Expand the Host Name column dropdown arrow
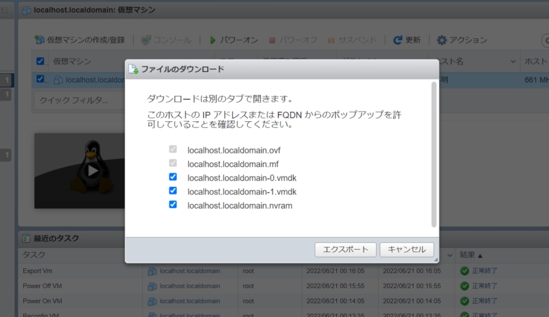The height and width of the screenshot is (317, 549). 513,61
